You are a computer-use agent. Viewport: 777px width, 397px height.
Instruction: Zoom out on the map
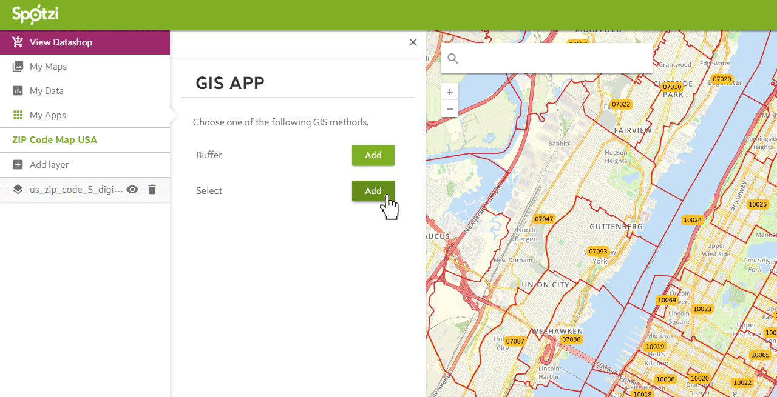point(450,109)
